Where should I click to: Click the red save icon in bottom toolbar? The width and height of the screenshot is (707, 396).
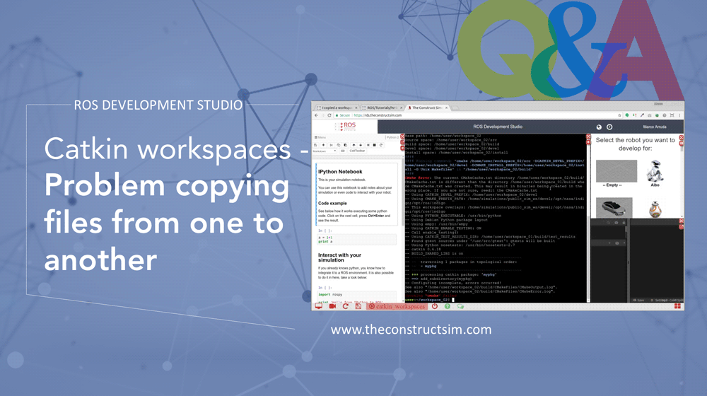[358, 306]
